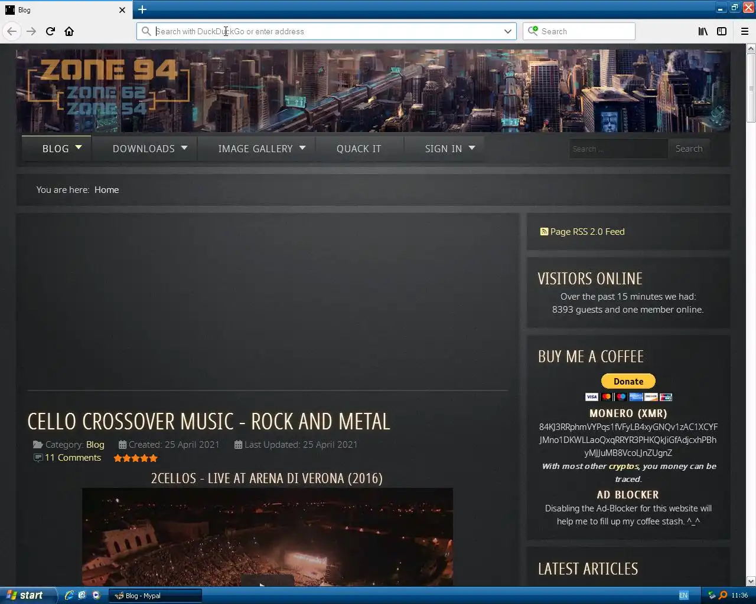
Task: Open the Blog category link
Action: click(95, 445)
